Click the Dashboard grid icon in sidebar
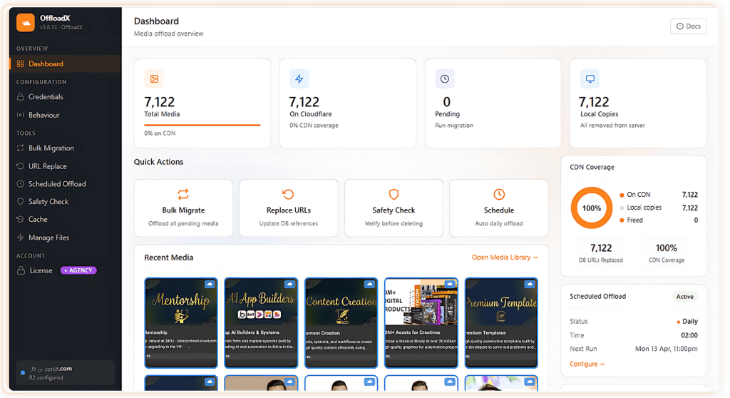This screenshot has height=398, width=730. [21, 64]
